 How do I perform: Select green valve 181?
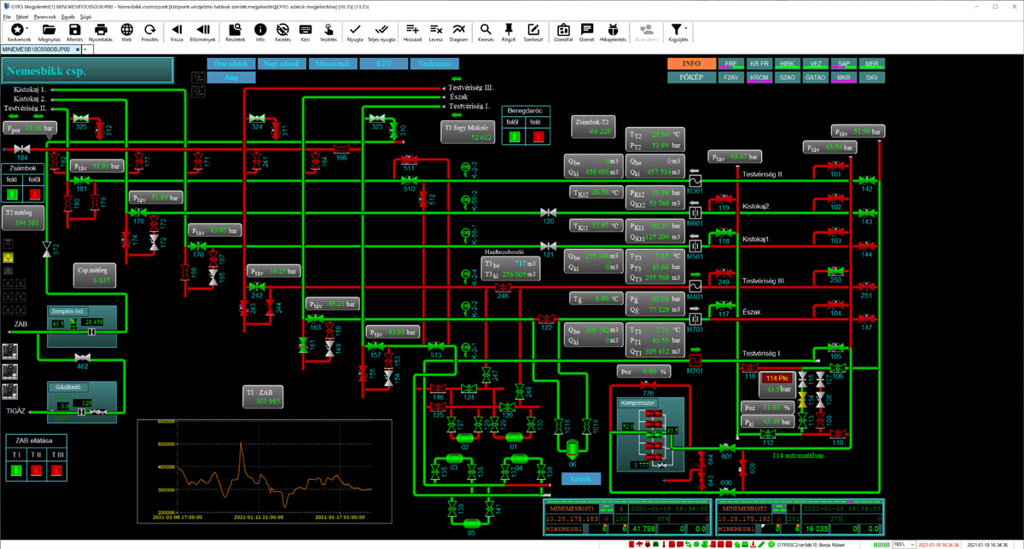80,180
